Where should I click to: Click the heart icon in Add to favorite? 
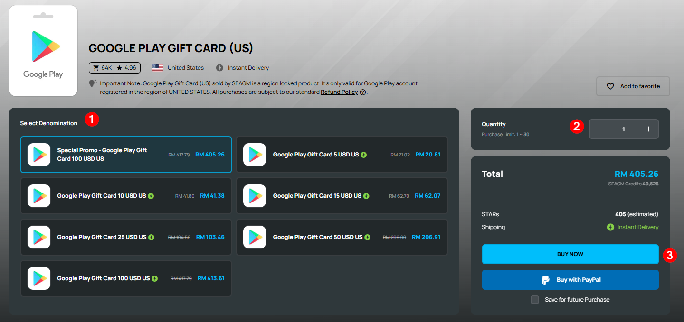610,86
